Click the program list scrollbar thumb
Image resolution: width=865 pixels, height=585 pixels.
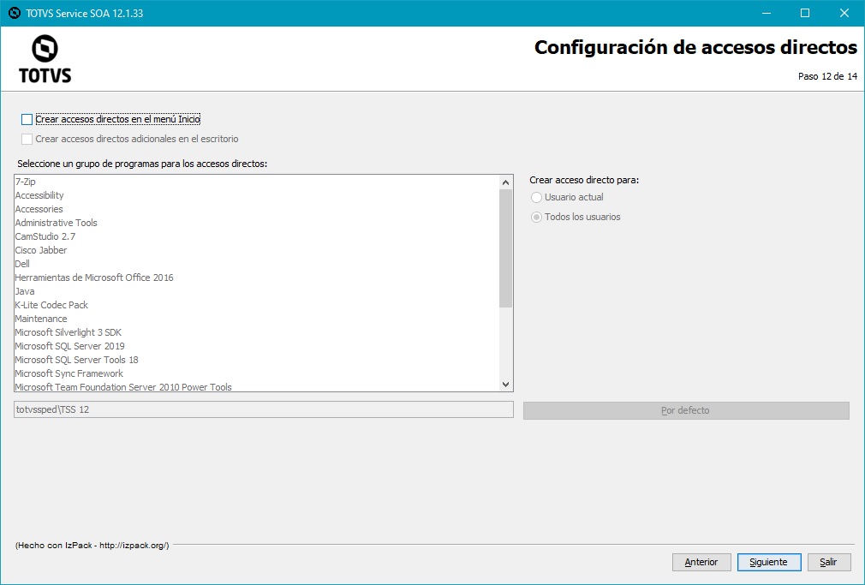click(x=506, y=248)
